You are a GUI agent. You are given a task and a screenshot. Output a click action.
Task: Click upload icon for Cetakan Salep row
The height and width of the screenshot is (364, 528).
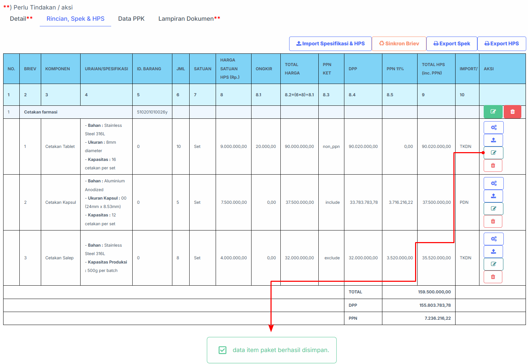494,252
